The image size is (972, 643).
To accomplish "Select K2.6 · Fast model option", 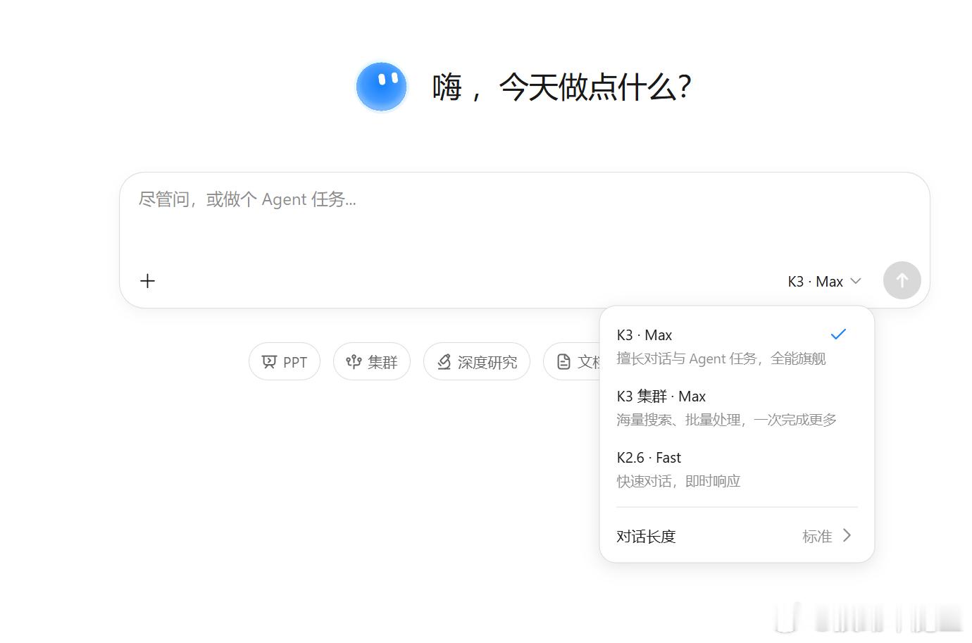I will 737,469.
